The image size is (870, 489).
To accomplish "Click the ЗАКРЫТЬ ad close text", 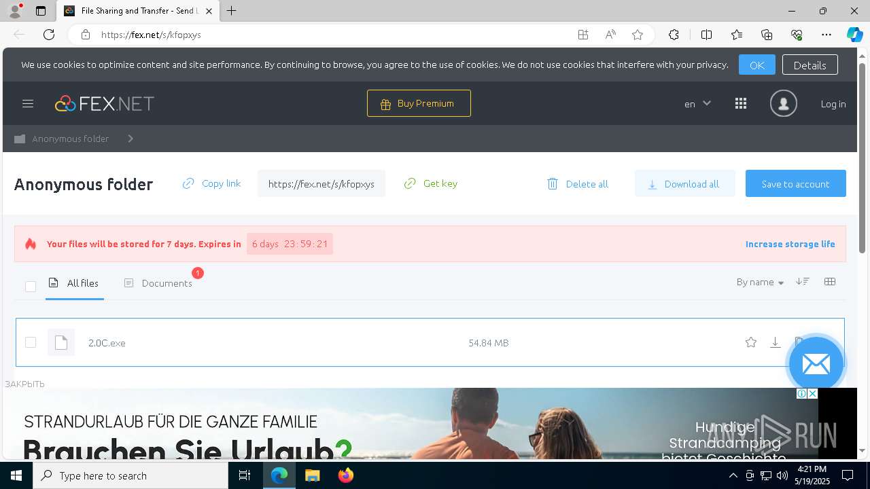I will [25, 384].
